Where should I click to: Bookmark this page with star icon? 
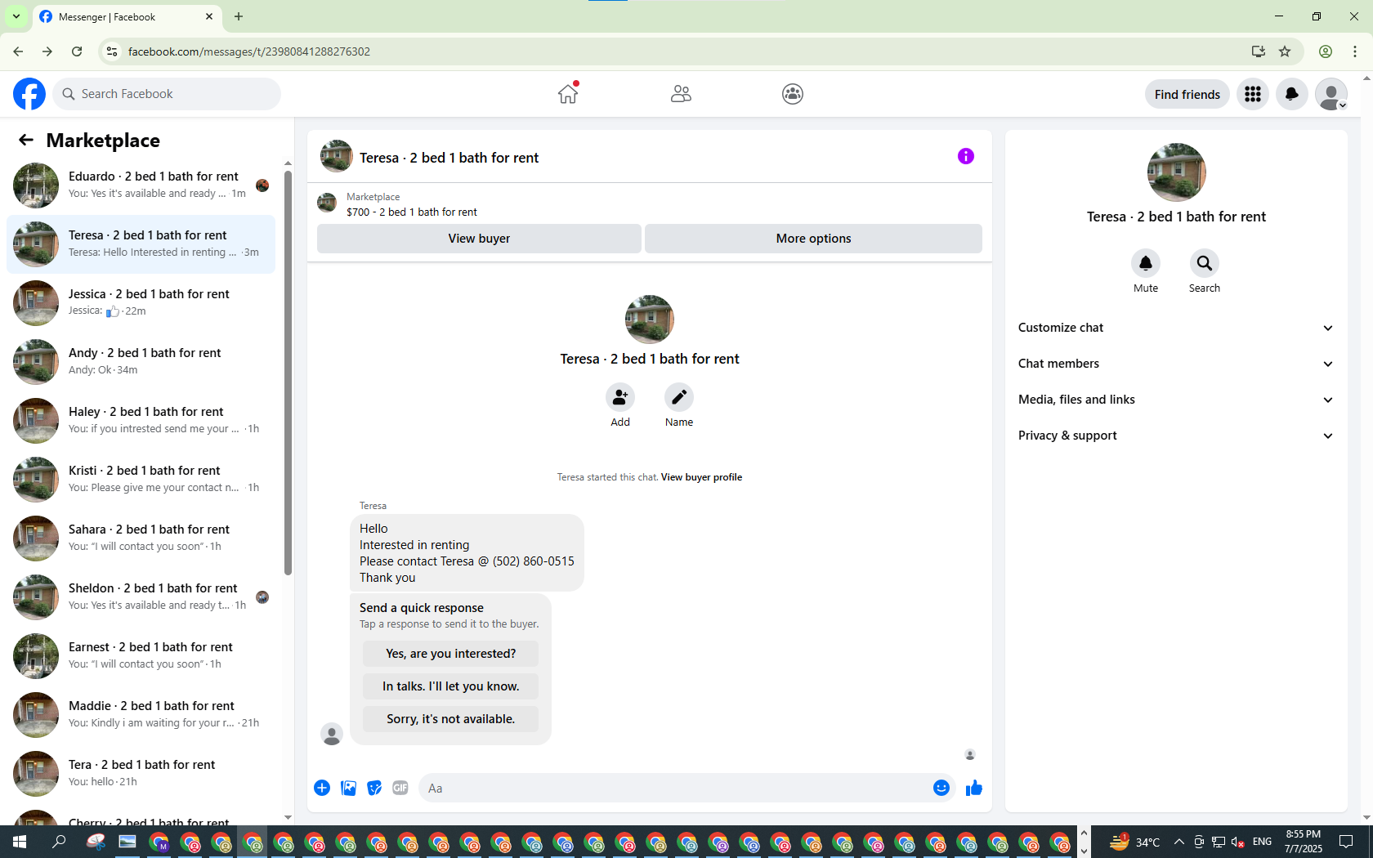click(x=1285, y=51)
